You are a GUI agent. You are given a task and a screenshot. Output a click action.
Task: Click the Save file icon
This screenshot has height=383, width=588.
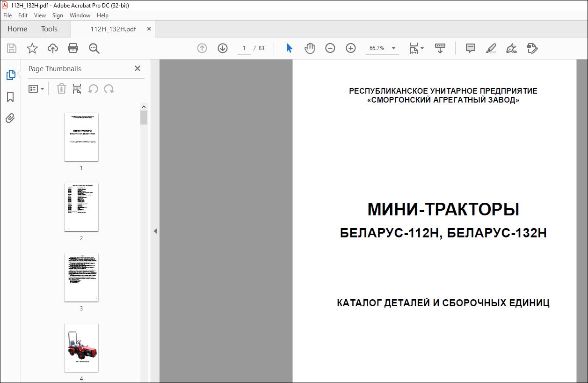pyautogui.click(x=12, y=48)
